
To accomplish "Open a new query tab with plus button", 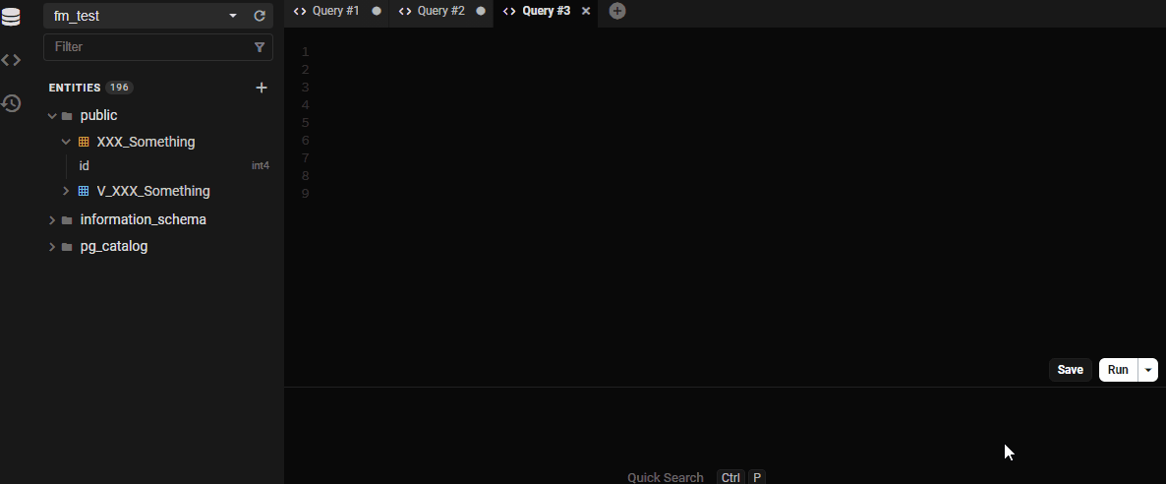I will coord(617,11).
